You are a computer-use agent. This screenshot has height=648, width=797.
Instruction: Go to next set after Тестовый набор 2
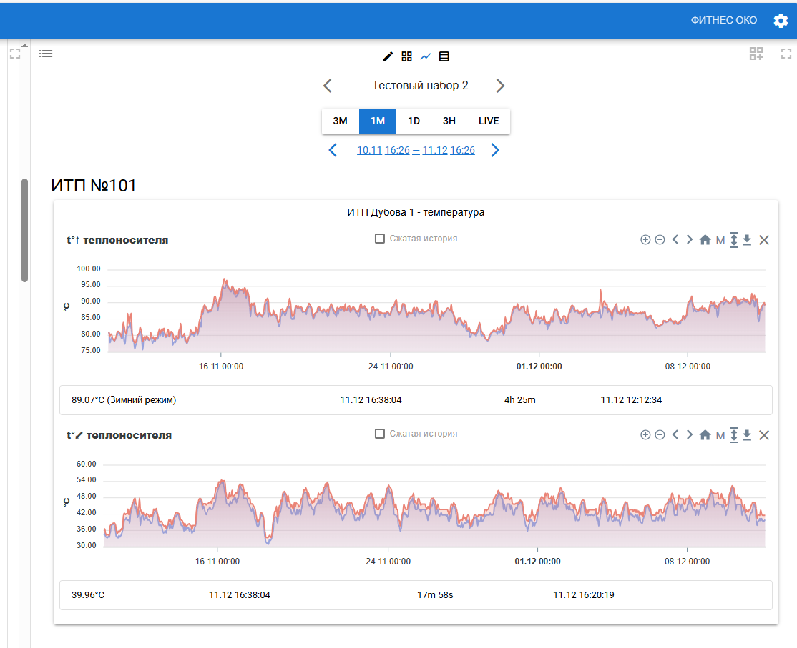[500, 86]
